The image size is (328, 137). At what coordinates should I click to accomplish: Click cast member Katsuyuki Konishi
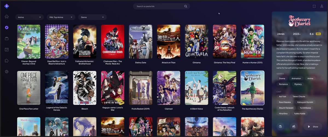[x=305, y=102]
